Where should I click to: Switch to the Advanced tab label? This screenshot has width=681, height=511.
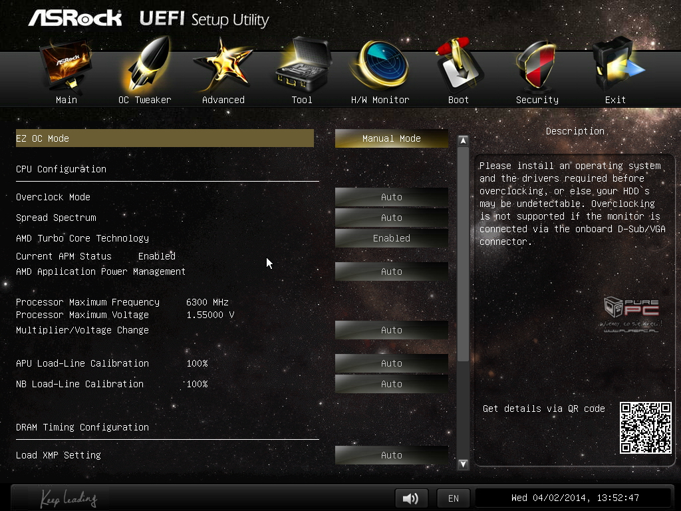[x=223, y=100]
